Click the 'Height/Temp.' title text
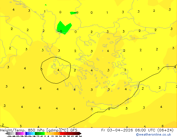 13,130
